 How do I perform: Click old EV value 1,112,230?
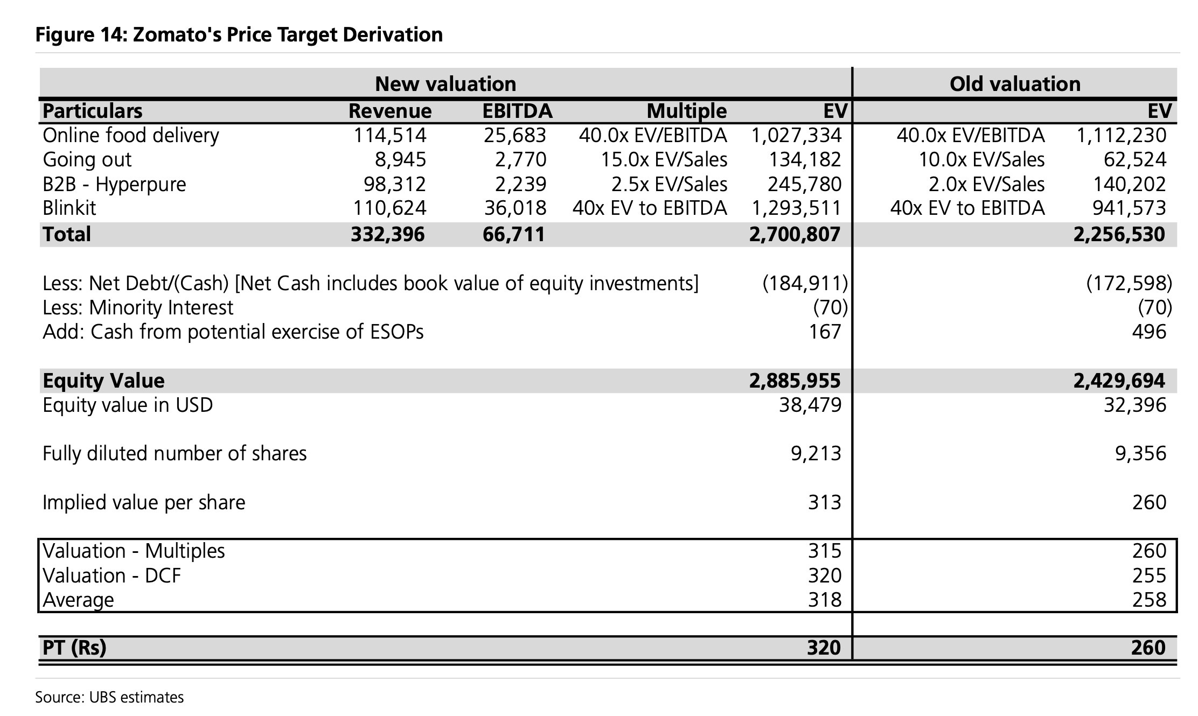tap(1122, 136)
